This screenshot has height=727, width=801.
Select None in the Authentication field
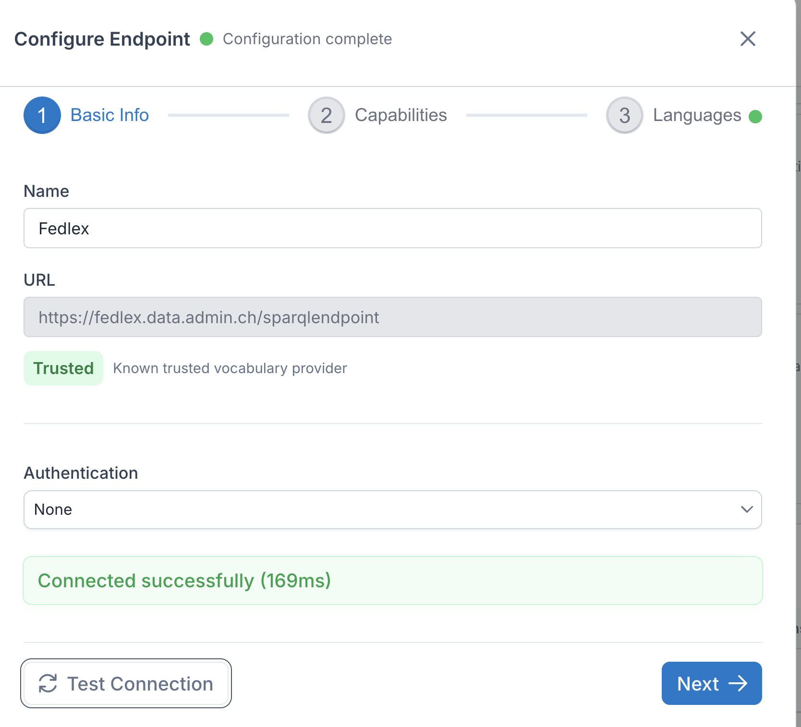[52, 509]
